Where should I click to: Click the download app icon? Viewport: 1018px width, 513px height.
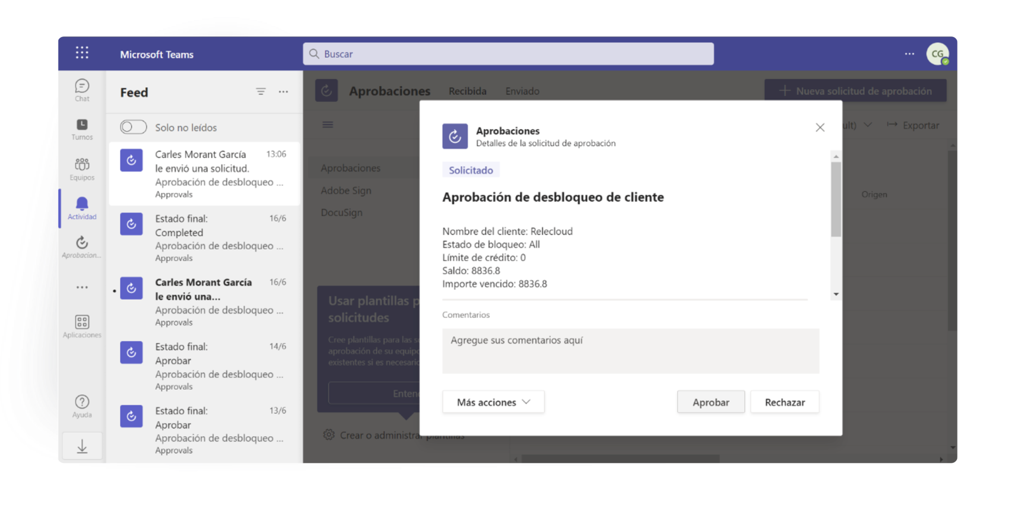click(82, 447)
